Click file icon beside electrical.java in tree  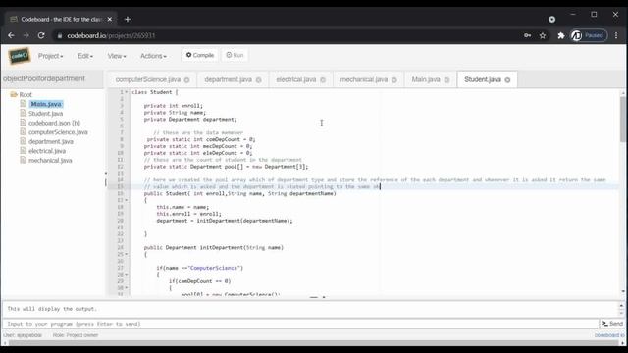[24, 150]
